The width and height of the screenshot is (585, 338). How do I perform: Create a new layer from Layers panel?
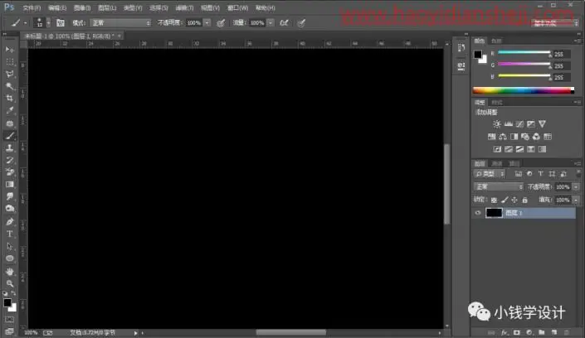pos(554,332)
